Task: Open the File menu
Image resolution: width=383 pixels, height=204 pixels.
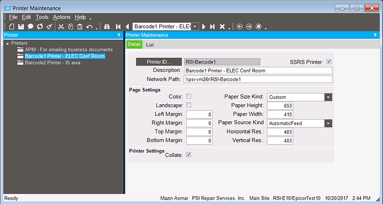Action: tap(13, 17)
